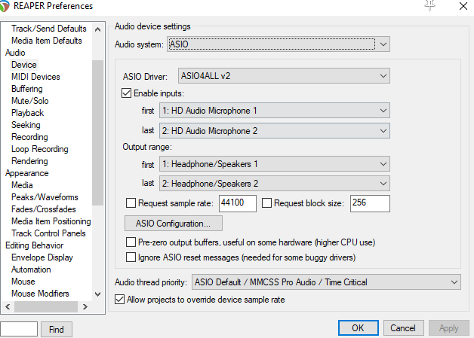Open the Audio system dropdown

[x=278, y=44]
